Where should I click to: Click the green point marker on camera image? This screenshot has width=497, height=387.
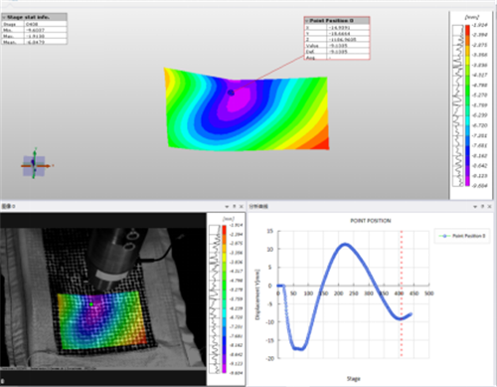91,304
